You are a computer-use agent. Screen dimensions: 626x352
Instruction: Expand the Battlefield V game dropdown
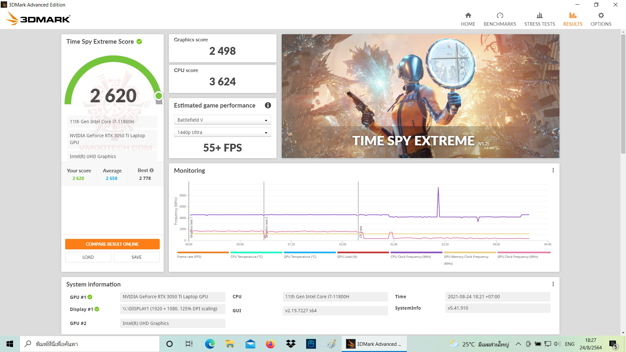click(x=222, y=120)
